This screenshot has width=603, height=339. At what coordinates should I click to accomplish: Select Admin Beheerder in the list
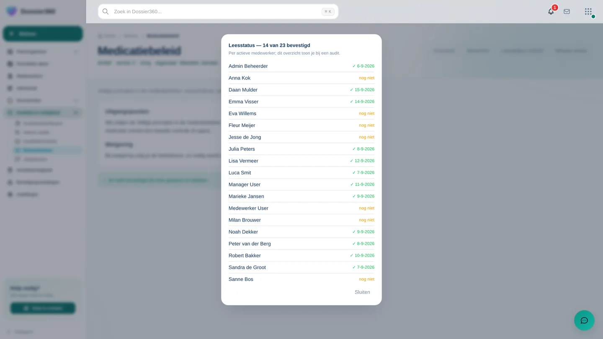coord(248,66)
